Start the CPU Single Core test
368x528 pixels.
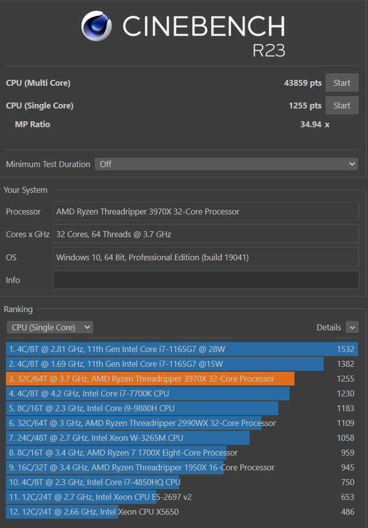click(341, 106)
